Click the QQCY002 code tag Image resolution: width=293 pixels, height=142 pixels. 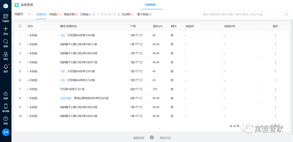point(66,98)
